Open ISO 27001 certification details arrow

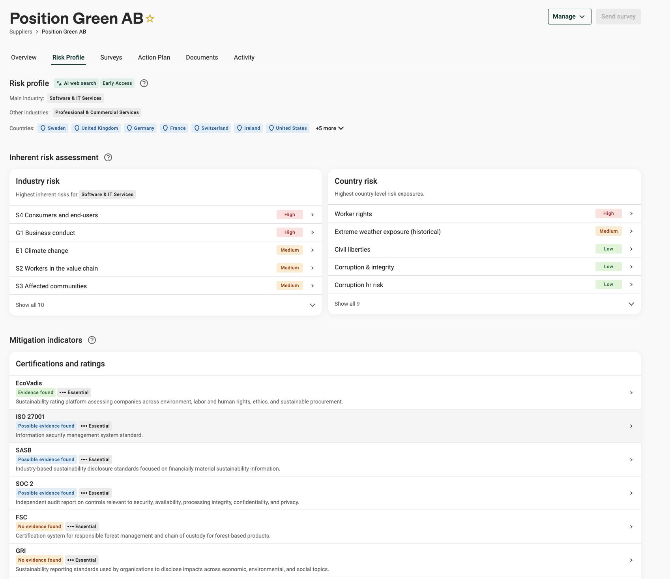tap(631, 426)
